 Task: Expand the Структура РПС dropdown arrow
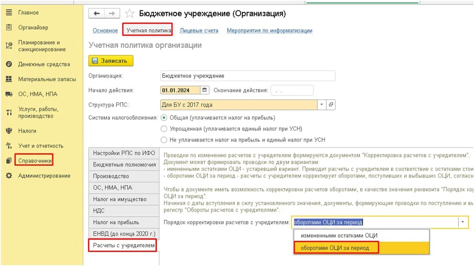click(x=322, y=105)
